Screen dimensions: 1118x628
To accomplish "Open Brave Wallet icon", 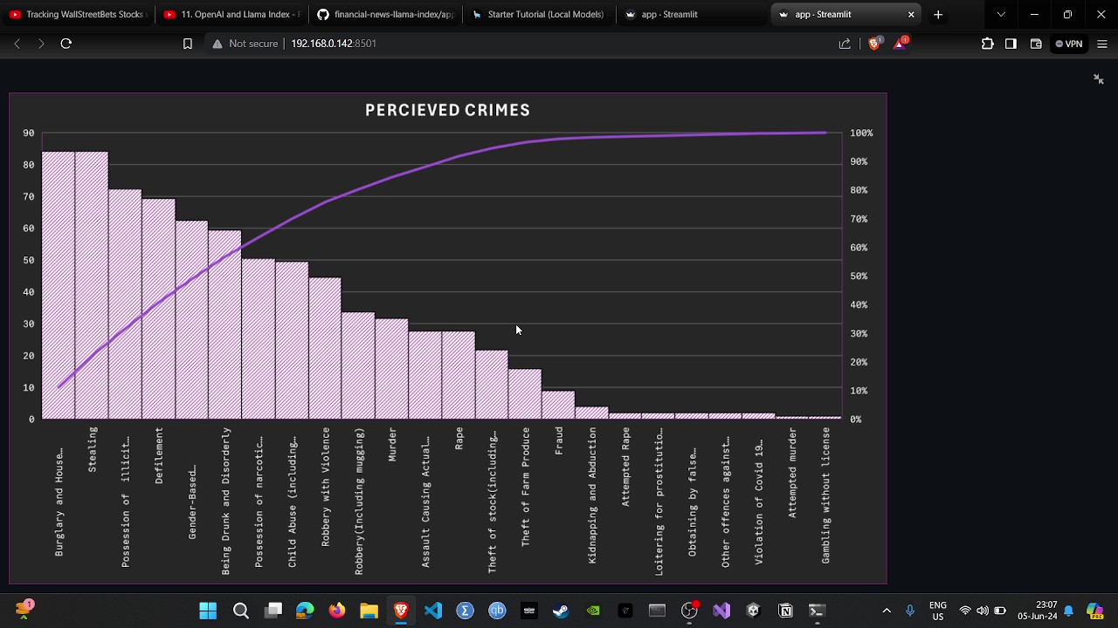I will (x=1036, y=44).
